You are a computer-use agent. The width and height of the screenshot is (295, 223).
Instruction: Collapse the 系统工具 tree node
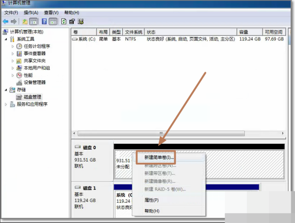pos(6,39)
